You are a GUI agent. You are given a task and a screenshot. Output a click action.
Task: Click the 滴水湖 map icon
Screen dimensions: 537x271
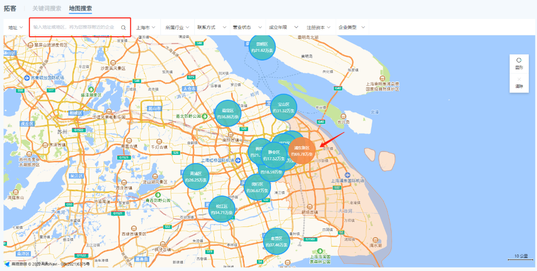pos(375,240)
